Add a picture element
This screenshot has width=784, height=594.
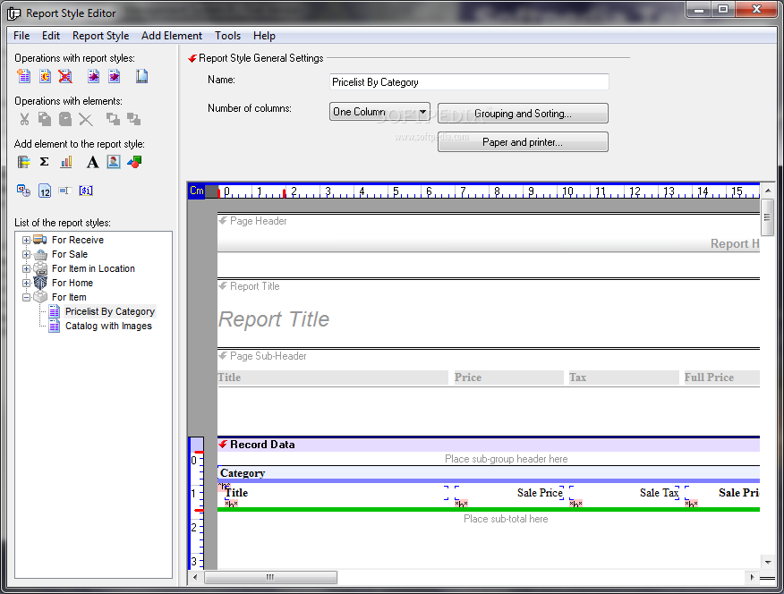tap(114, 162)
